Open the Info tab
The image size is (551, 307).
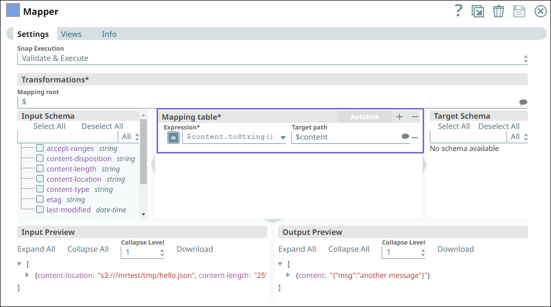point(109,34)
